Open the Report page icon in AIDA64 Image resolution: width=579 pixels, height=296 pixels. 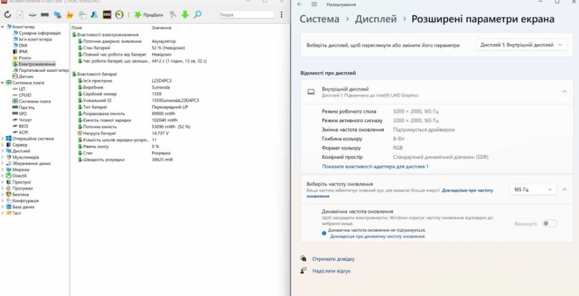pyautogui.click(x=20, y=15)
